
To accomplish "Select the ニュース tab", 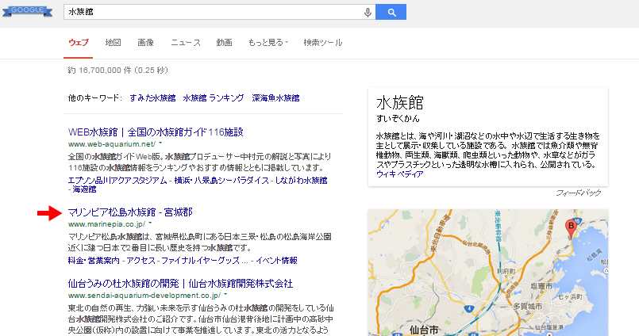I will click(186, 42).
